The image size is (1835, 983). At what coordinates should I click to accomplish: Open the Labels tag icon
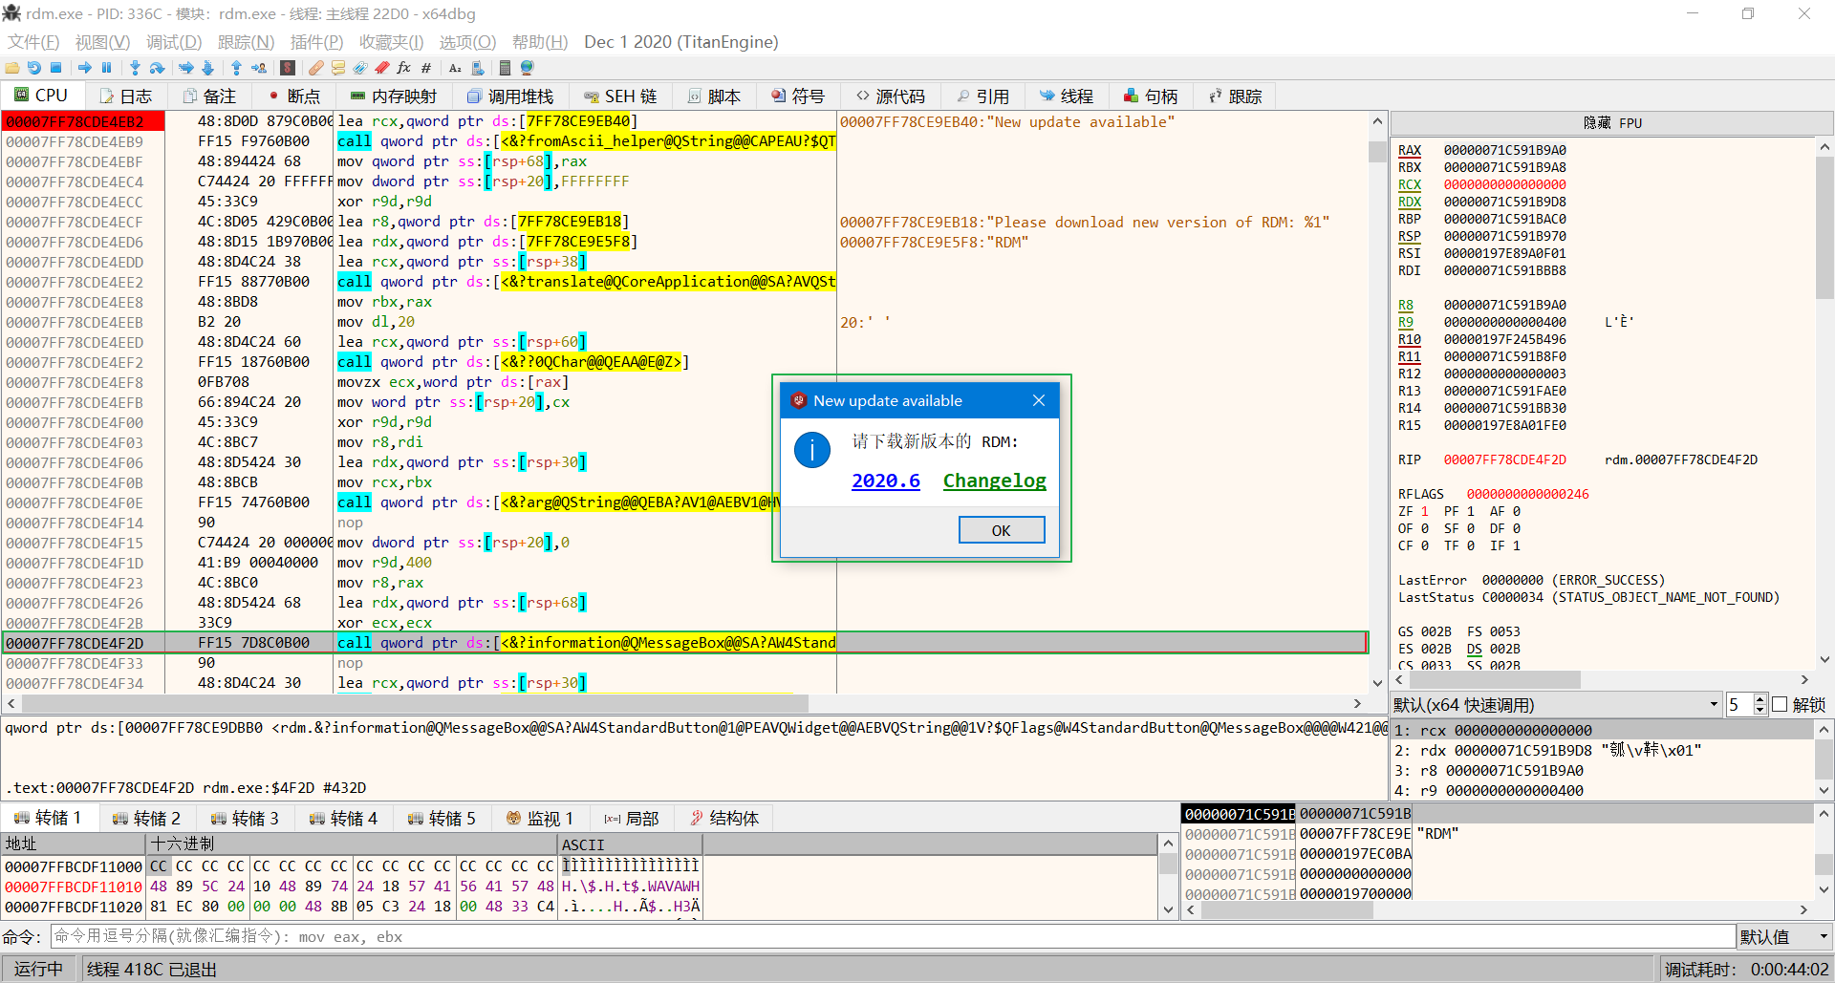pos(360,68)
